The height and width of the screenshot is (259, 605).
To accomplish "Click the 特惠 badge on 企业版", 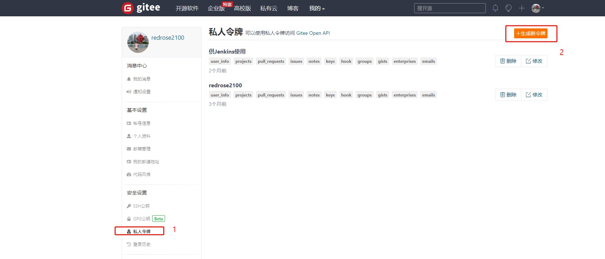I will (227, 4).
